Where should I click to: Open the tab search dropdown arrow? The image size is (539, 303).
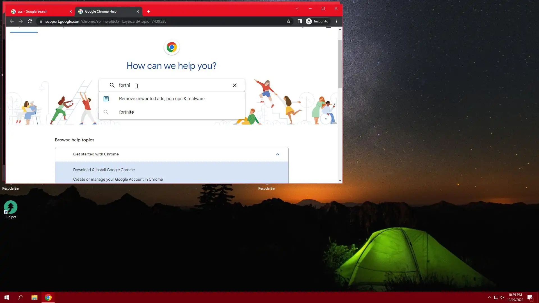point(297,8)
